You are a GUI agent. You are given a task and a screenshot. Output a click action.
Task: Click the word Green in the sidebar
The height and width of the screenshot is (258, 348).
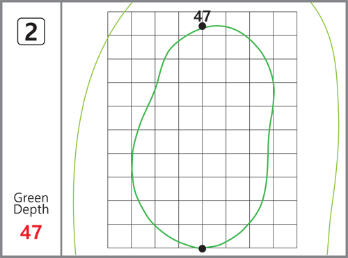31,198
